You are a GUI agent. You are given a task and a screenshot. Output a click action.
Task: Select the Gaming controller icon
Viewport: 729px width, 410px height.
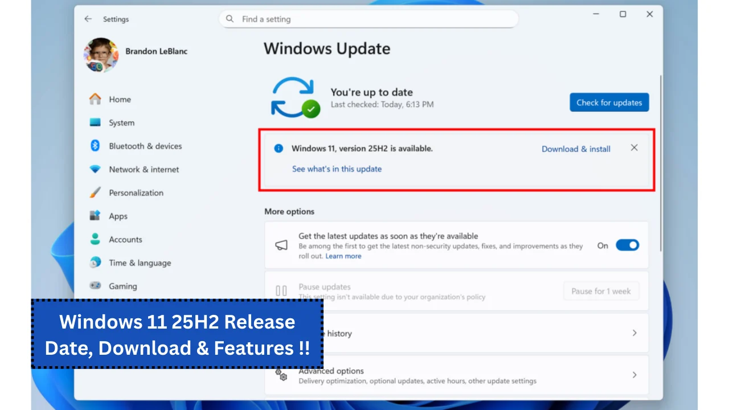95,286
